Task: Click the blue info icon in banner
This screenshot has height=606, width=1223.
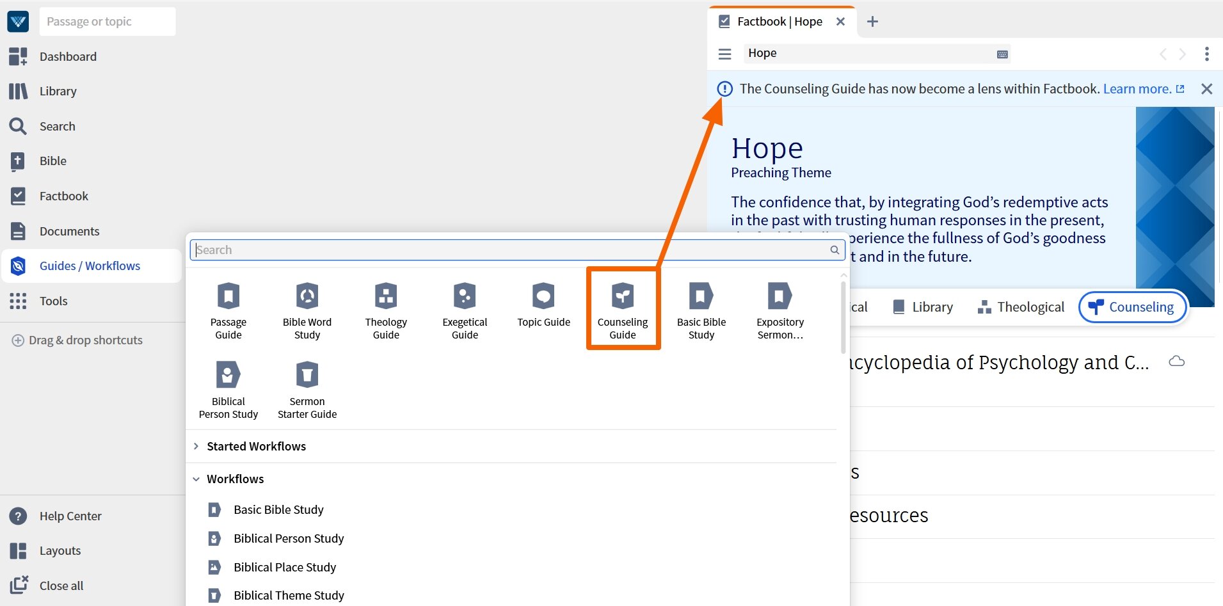Action: (724, 89)
